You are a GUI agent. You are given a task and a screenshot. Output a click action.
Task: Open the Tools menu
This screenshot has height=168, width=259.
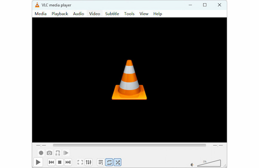coord(129,14)
